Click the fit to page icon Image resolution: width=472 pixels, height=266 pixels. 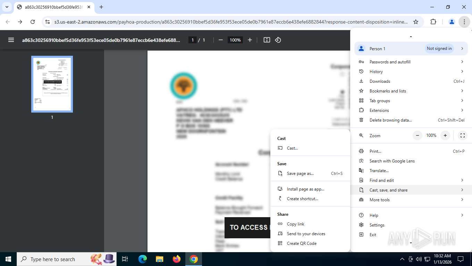(267, 40)
